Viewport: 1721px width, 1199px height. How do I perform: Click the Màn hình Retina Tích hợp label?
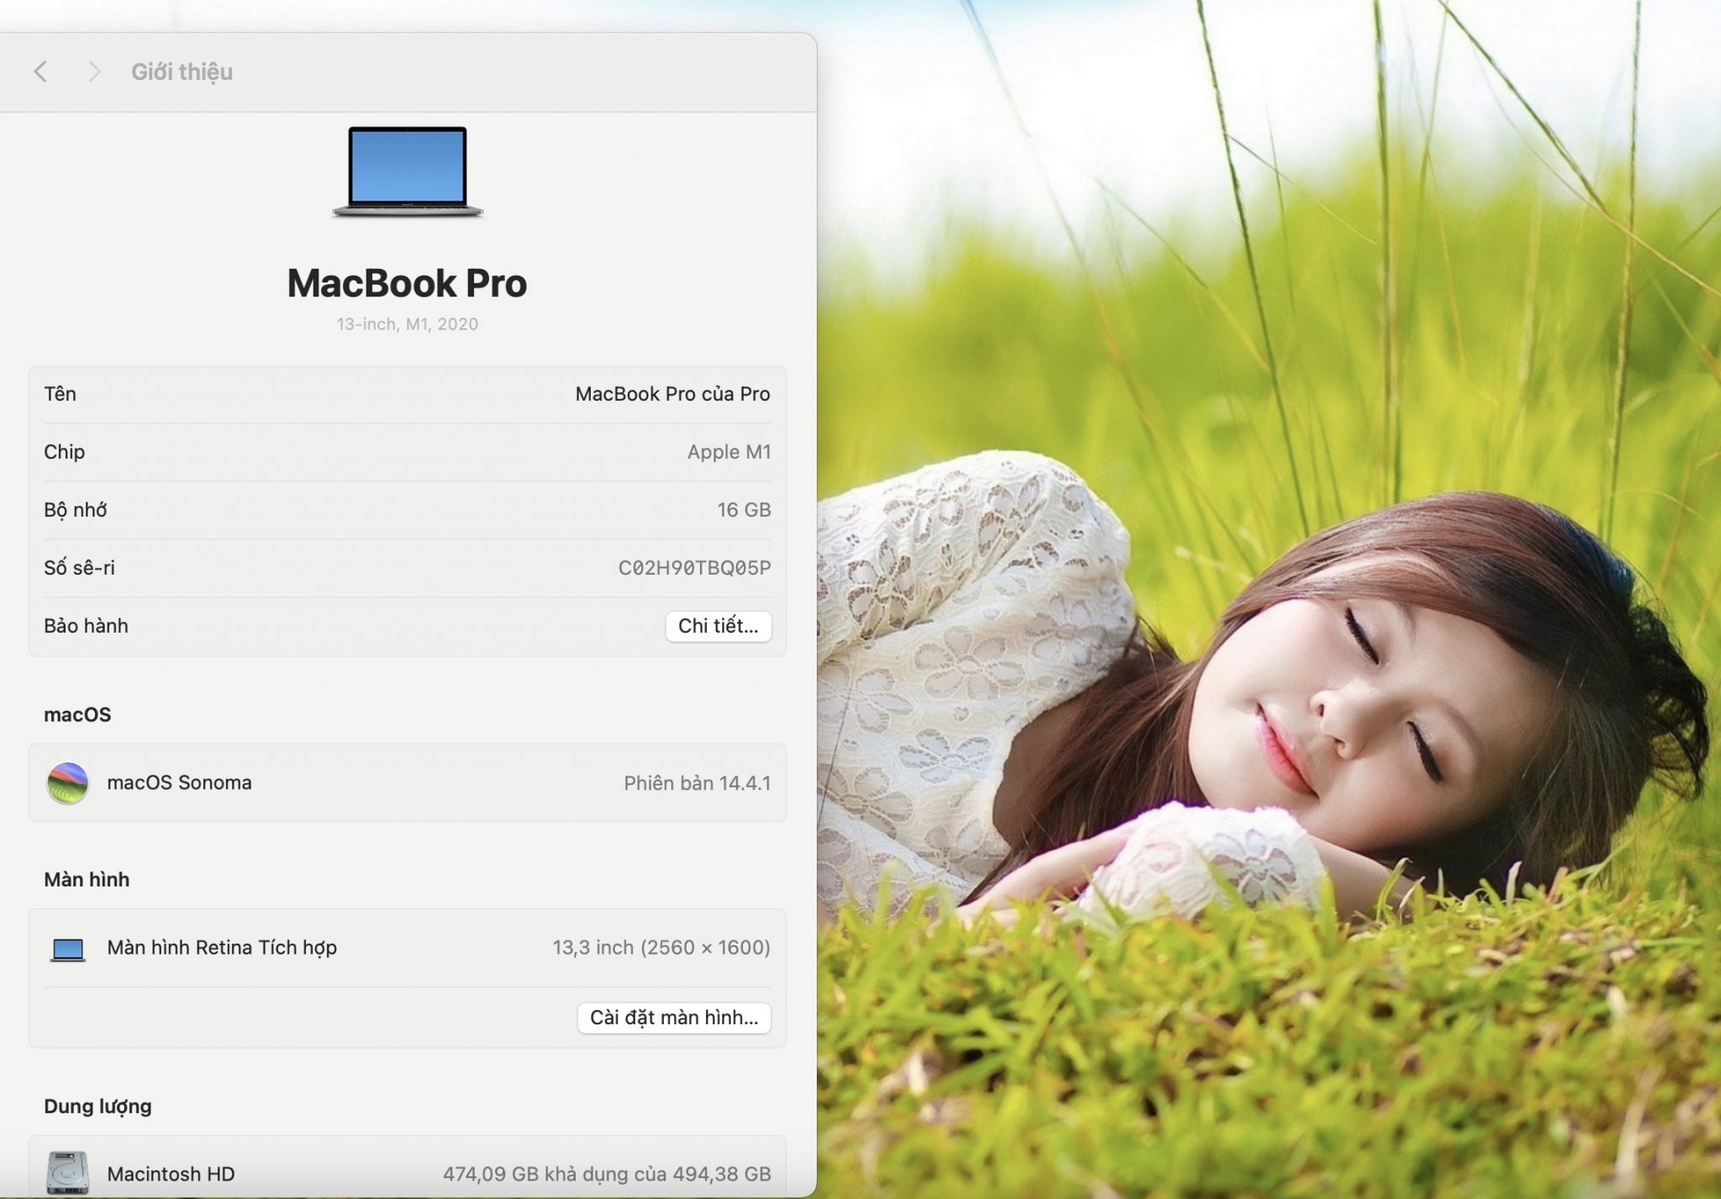pos(222,948)
